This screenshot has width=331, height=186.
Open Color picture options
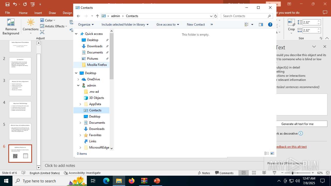point(48,20)
